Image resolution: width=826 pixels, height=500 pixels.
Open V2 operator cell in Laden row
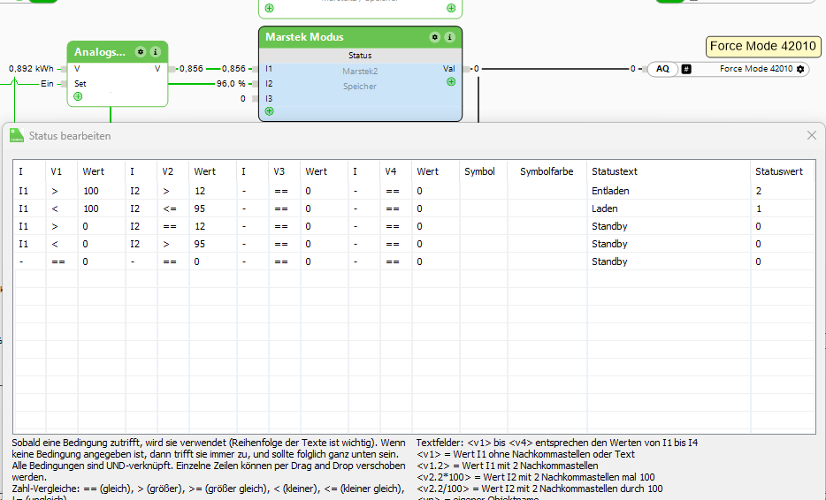172,208
